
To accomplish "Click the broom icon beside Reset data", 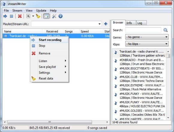I will point(34,78).
